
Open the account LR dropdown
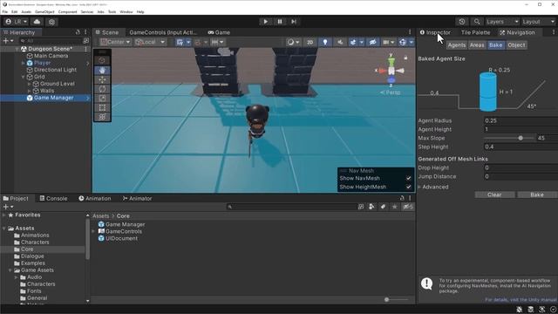tap(17, 22)
